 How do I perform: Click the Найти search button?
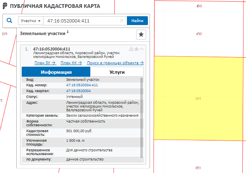(137, 21)
